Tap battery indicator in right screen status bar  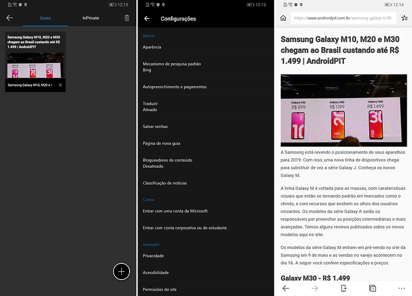388,5
